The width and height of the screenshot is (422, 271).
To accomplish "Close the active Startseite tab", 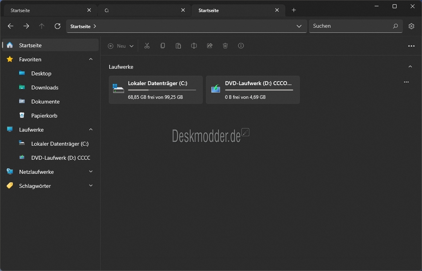I will click(277, 10).
